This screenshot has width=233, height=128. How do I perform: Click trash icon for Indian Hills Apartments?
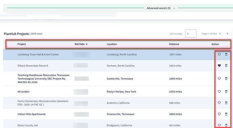pyautogui.click(x=226, y=114)
